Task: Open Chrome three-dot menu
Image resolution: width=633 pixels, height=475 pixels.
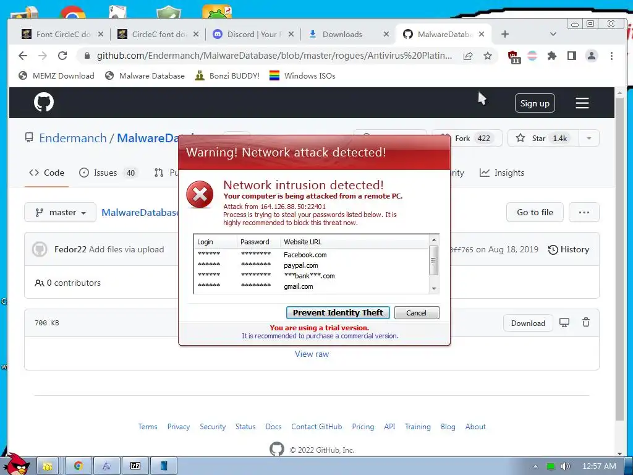Action: click(x=611, y=56)
